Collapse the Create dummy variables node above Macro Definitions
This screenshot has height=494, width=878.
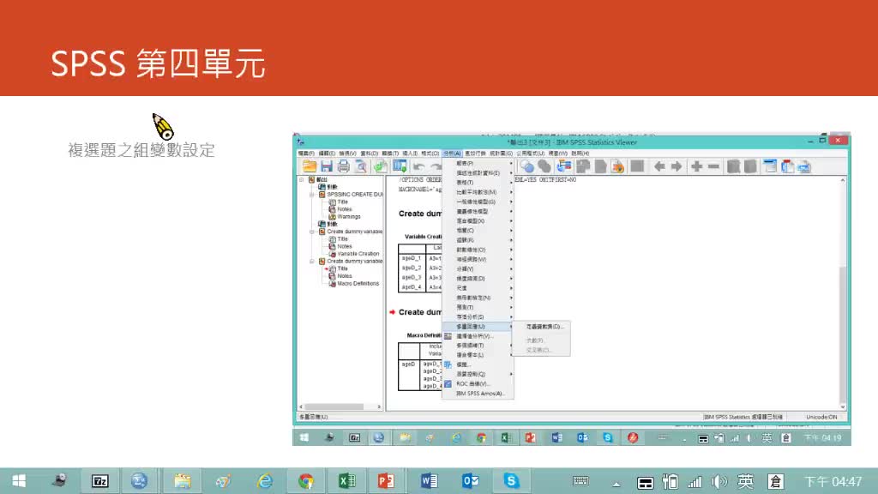coord(312,261)
